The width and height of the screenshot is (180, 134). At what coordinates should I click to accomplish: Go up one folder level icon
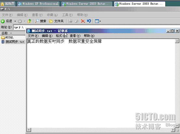tap(29, 21)
